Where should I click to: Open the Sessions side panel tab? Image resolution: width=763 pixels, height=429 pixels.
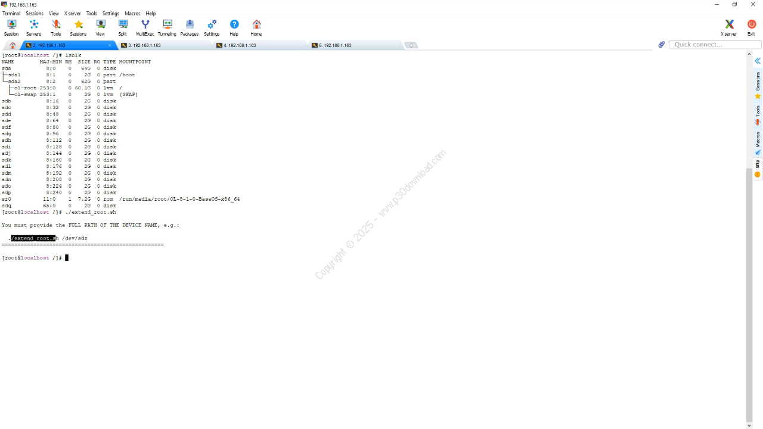pyautogui.click(x=758, y=85)
